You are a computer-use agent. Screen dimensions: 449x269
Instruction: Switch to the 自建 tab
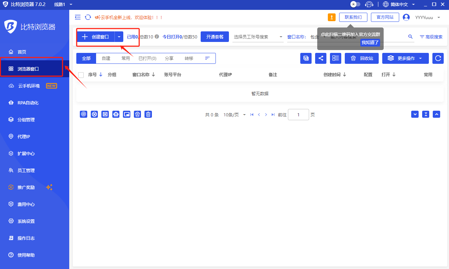click(106, 58)
